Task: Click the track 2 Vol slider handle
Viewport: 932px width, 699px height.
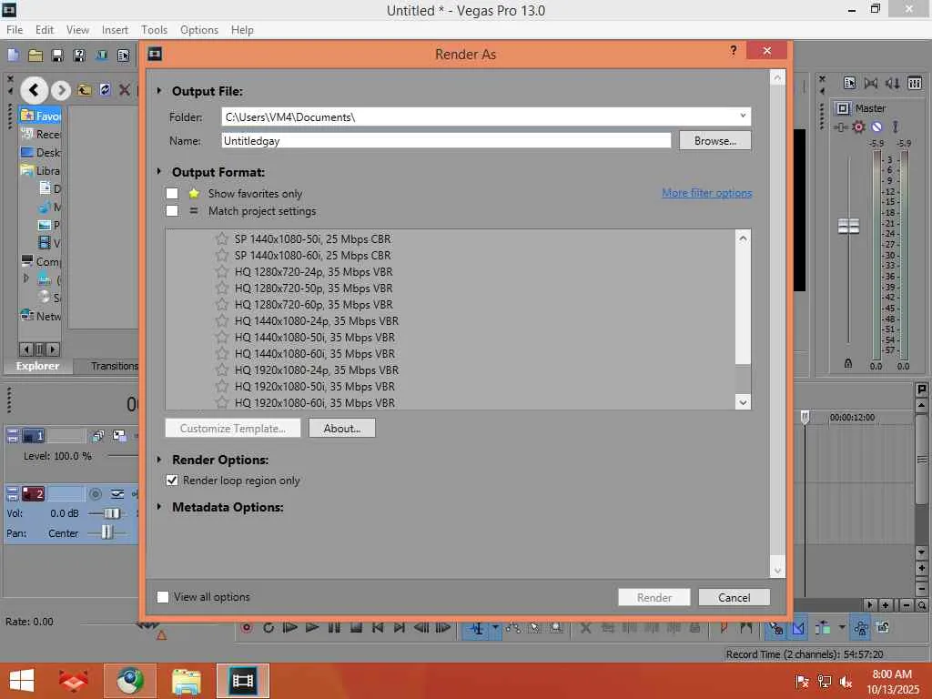Action: 110,513
